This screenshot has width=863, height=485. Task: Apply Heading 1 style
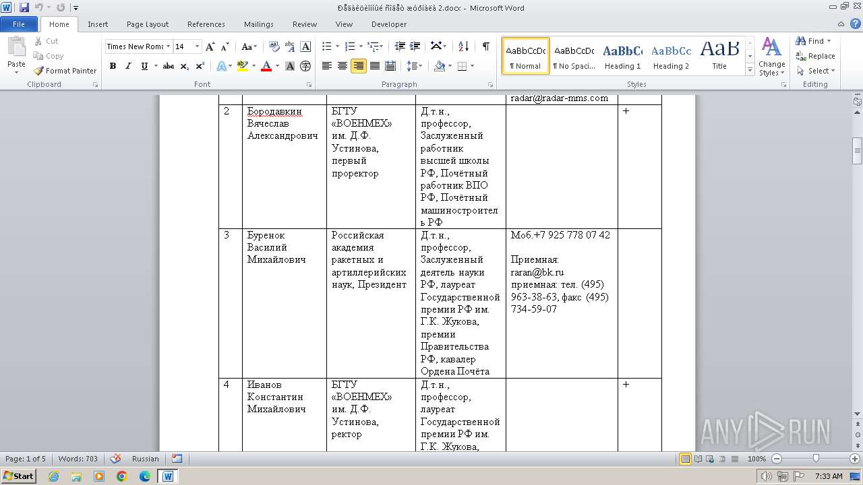[x=622, y=56]
